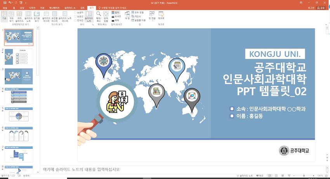Screen dimensions: 330x179
Task: Click Normal view icon in status bar
Action: pos(269,176)
